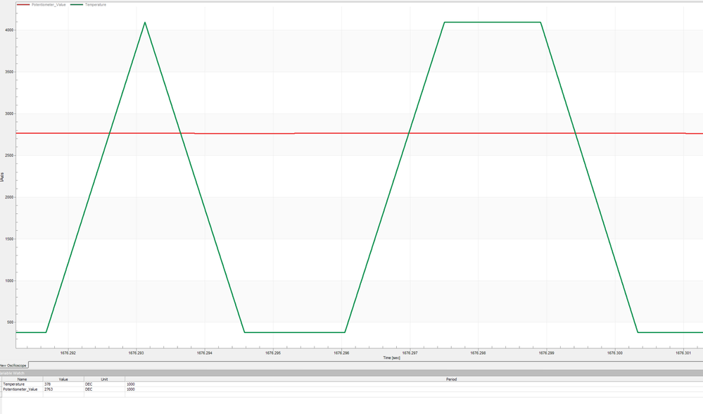The image size is (703, 414).
Task: Click the 500 y-axis tick label
Action: pos(10,322)
